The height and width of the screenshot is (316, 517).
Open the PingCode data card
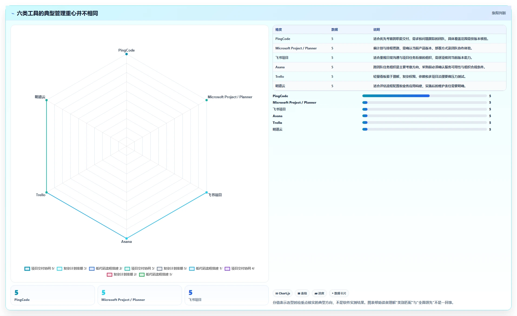(x=53, y=295)
